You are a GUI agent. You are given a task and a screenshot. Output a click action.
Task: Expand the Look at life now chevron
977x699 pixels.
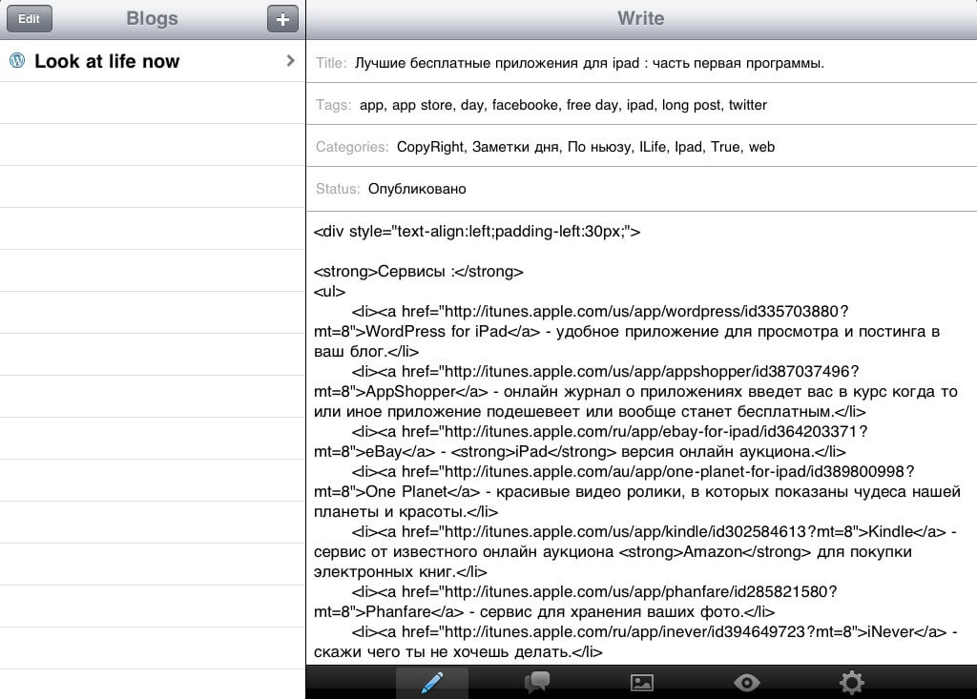click(x=290, y=60)
